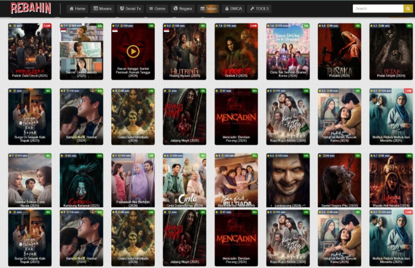Click the yellow search magnifier button
The image size is (415, 268).
coord(408,9)
